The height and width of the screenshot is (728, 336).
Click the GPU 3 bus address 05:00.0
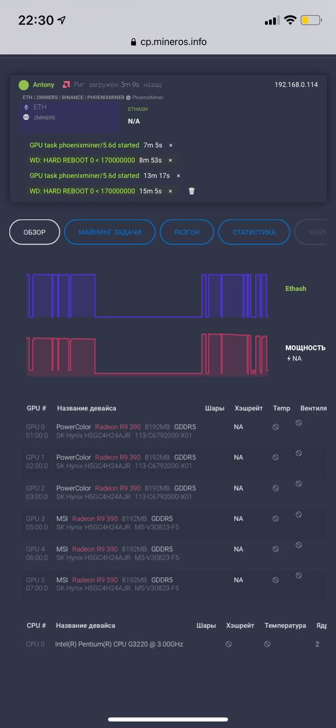37,527
